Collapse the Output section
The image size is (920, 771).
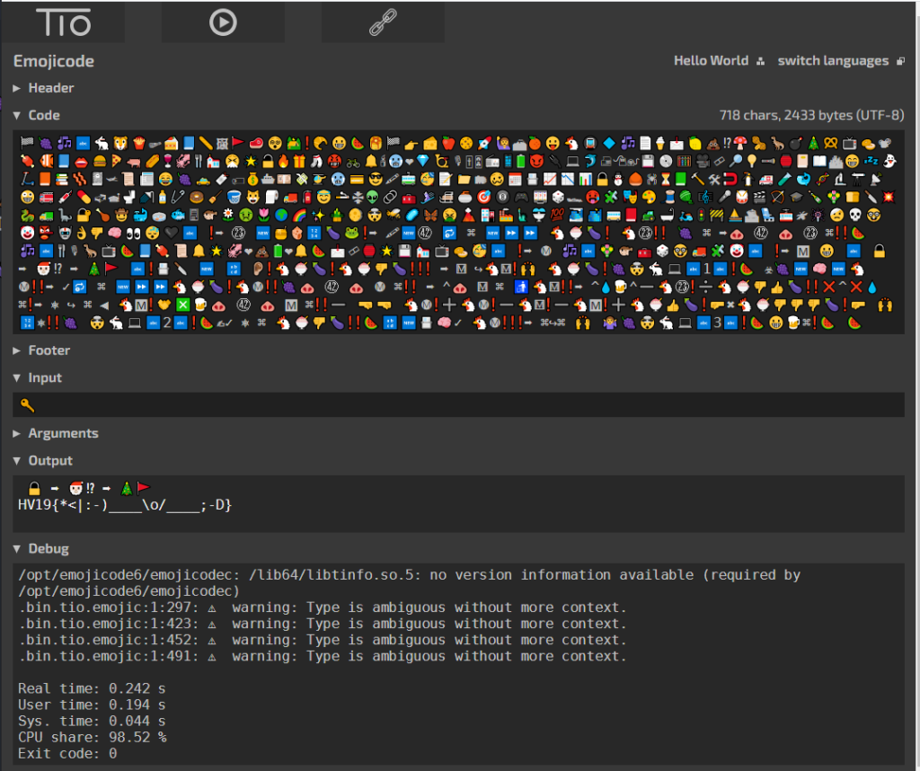tap(43, 461)
